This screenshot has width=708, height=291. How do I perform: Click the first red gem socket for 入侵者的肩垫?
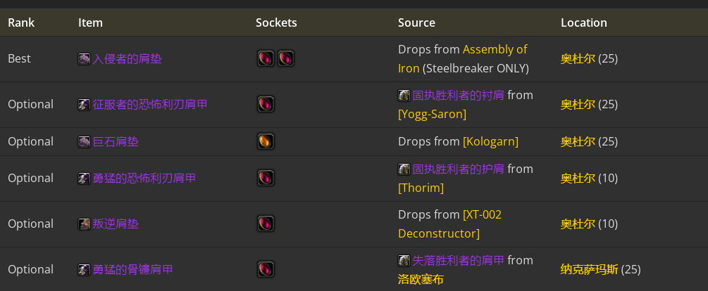click(x=266, y=58)
